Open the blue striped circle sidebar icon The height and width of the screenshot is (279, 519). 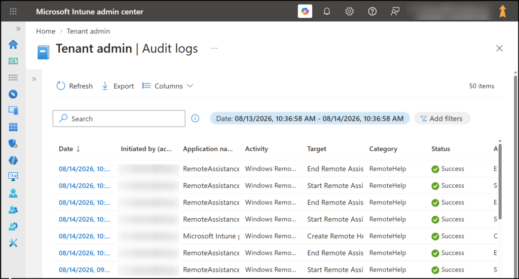pyautogui.click(x=13, y=161)
